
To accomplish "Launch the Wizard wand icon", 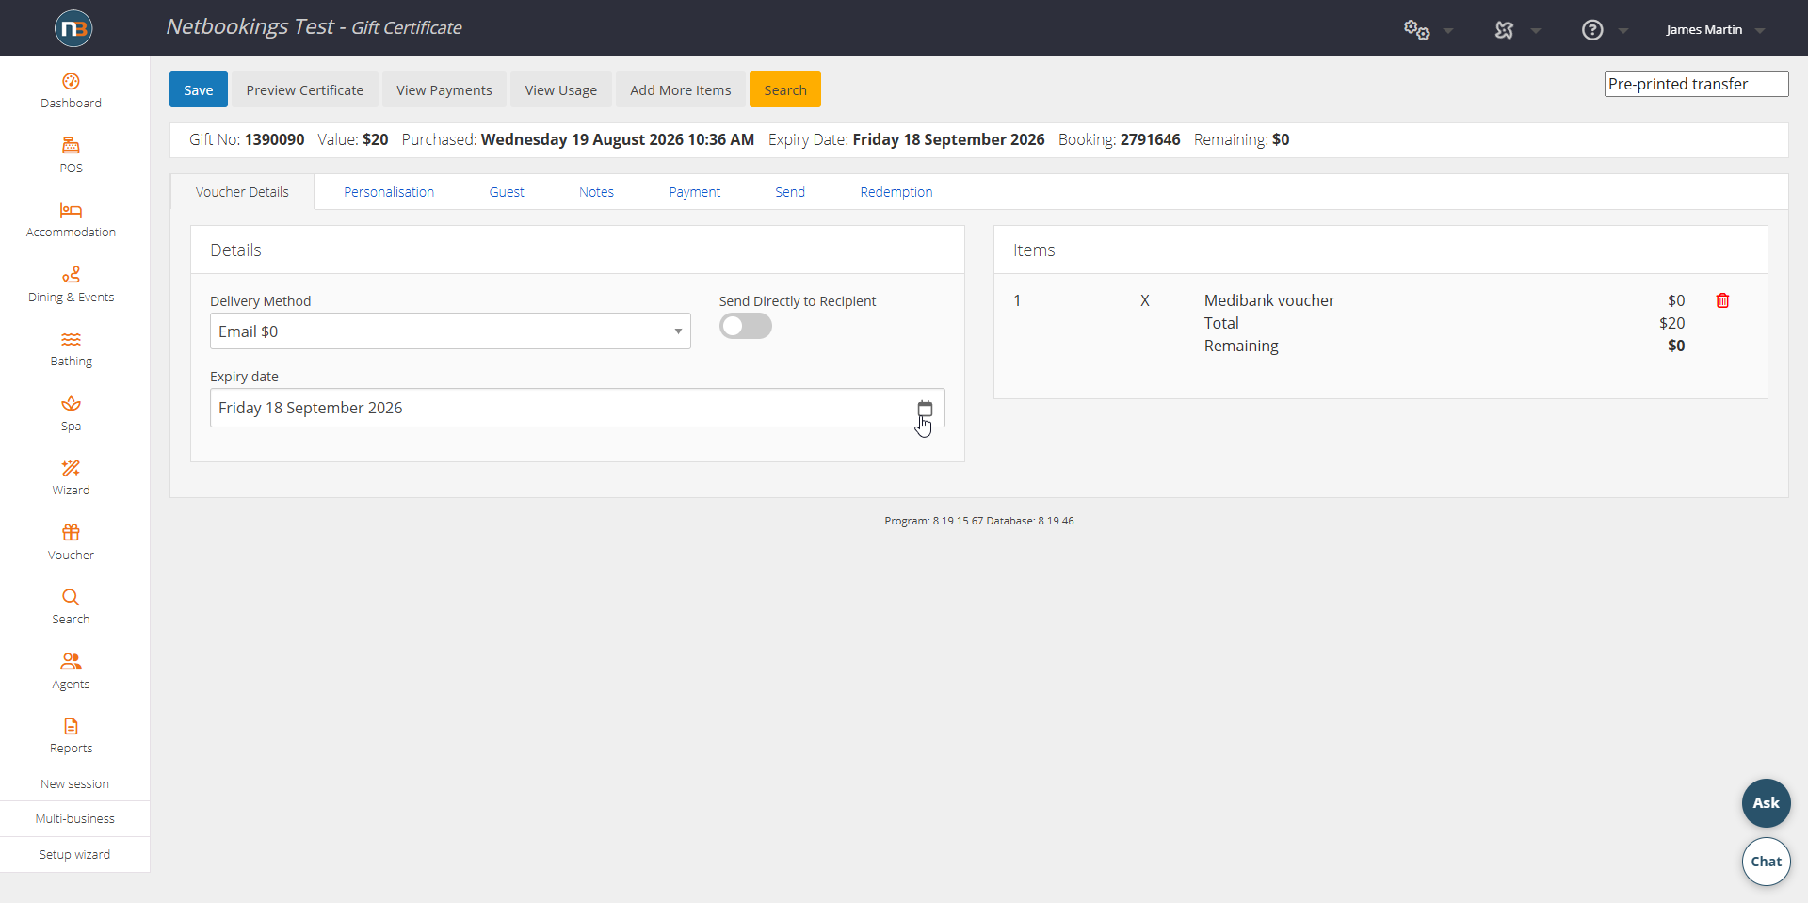I will pos(71,468).
